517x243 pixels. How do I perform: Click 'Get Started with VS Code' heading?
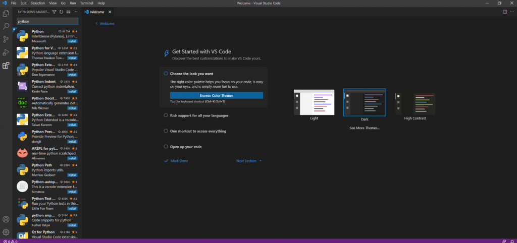[x=201, y=52]
